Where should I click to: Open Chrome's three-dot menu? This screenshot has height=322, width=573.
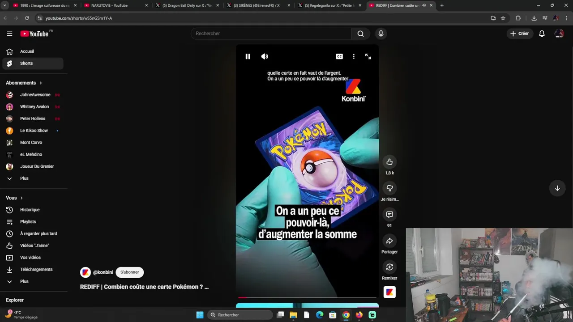click(x=566, y=18)
